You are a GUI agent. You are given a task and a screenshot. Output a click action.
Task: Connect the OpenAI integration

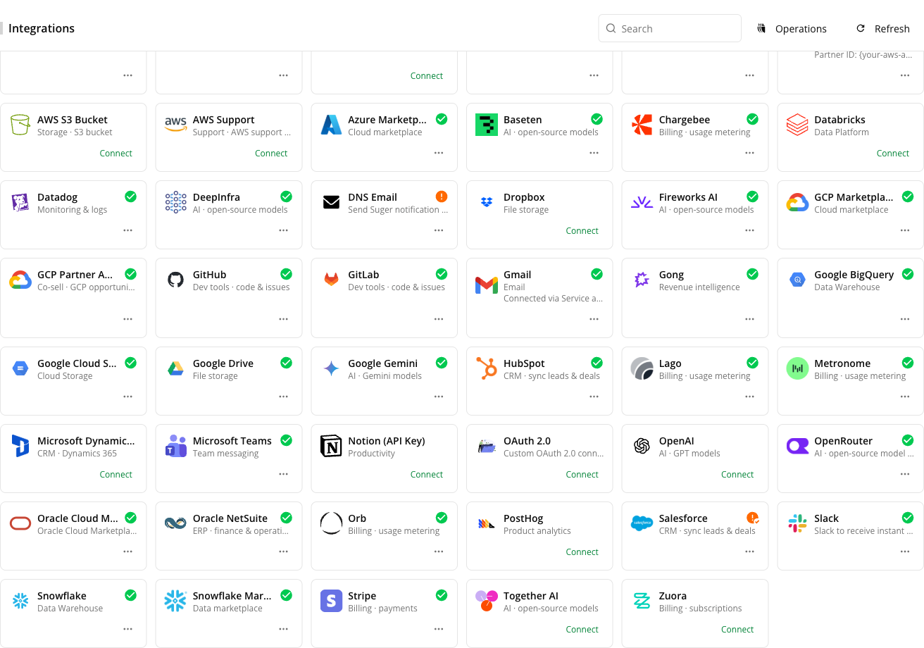click(x=737, y=474)
